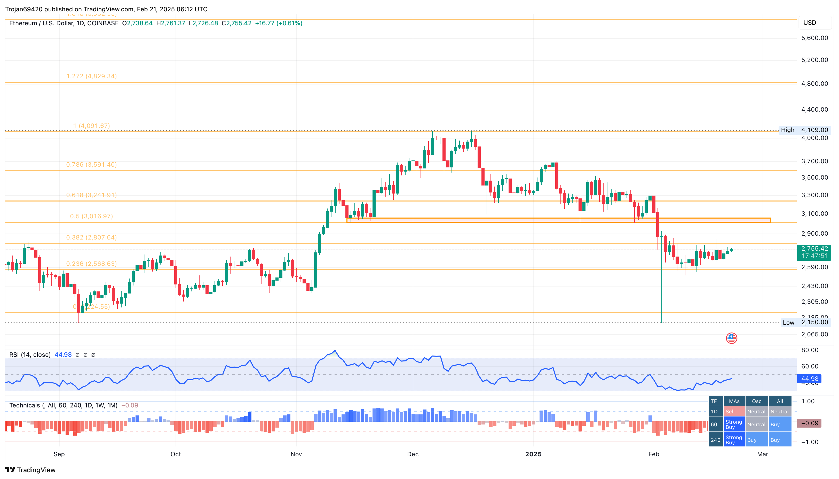Click the Low 2,150.00 price label
This screenshot has height=479, width=839.
[x=806, y=322]
